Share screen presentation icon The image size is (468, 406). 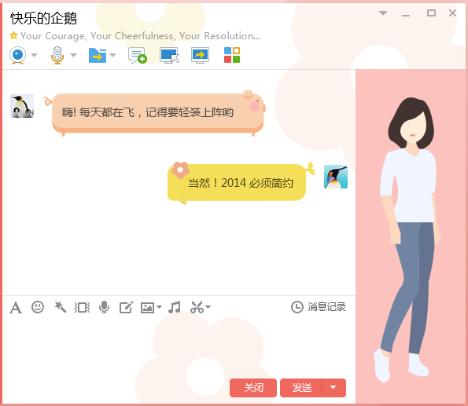tap(200, 56)
